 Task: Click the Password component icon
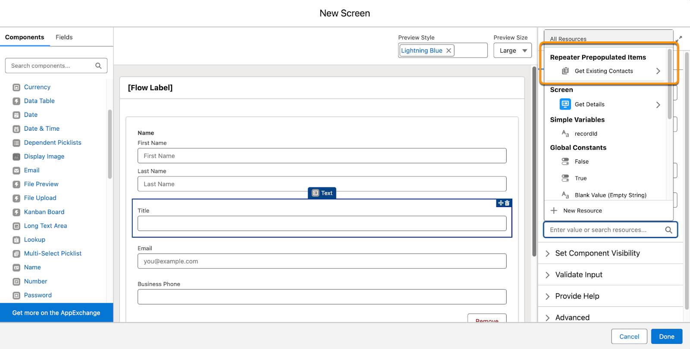pyautogui.click(x=16, y=296)
